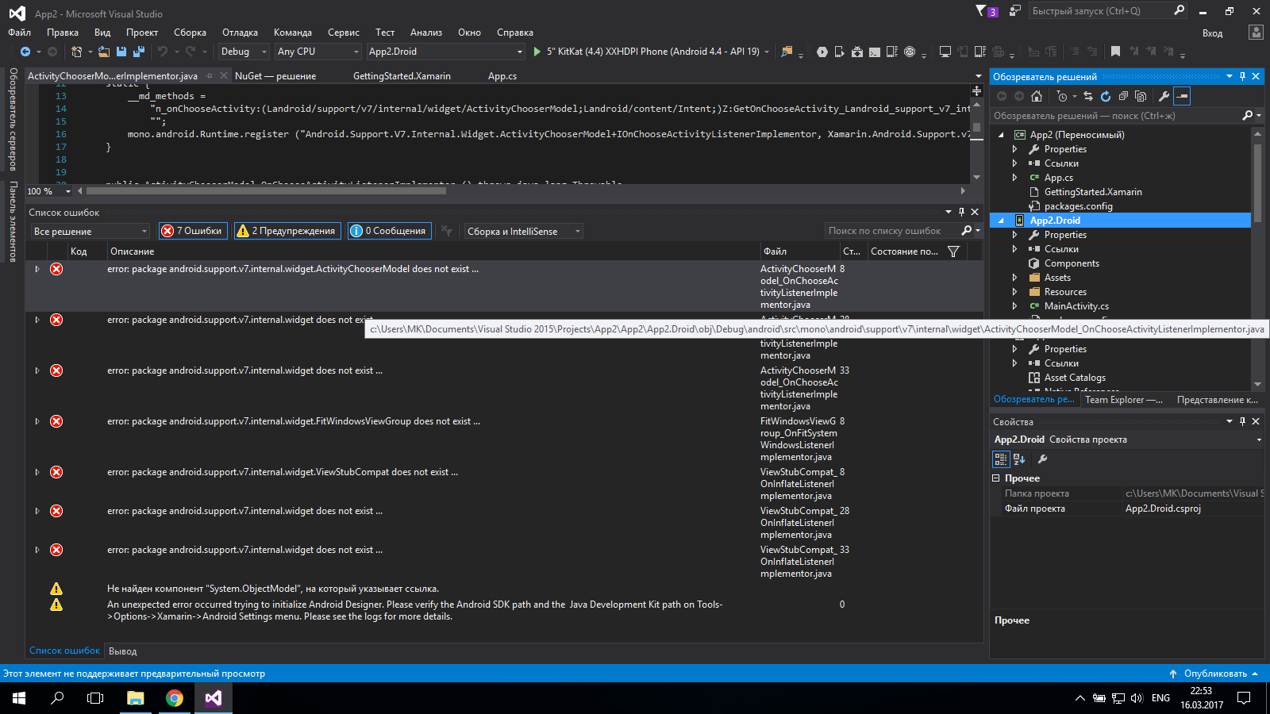Open the Все решение scope dropdown
Image resolution: width=1270 pixels, height=714 pixels.
click(x=90, y=231)
